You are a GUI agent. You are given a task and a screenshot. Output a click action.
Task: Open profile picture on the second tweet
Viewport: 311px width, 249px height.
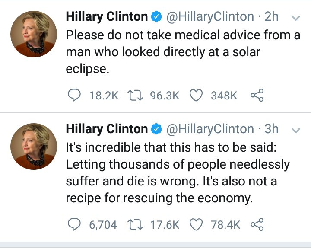34,147
